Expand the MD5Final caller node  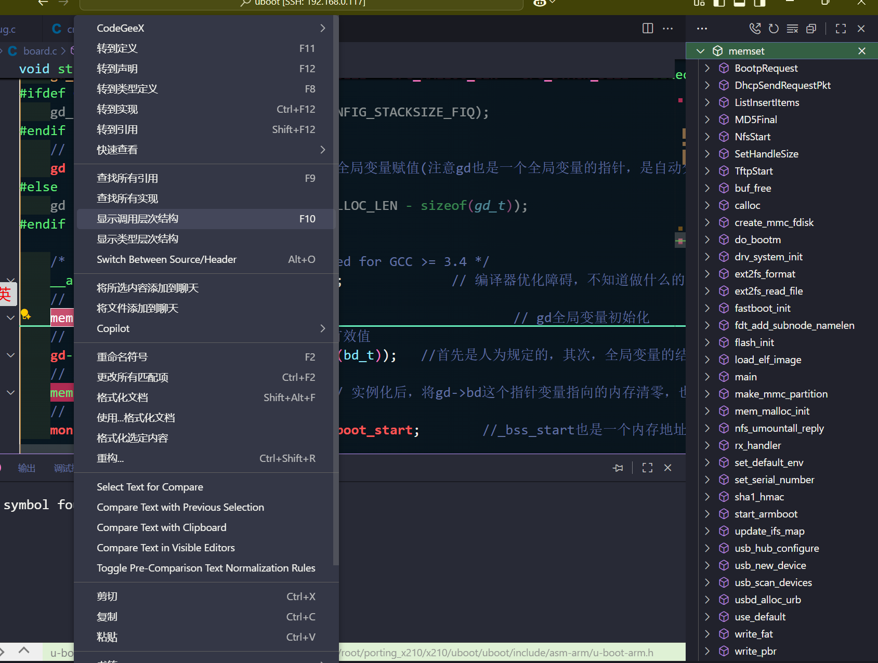click(707, 120)
